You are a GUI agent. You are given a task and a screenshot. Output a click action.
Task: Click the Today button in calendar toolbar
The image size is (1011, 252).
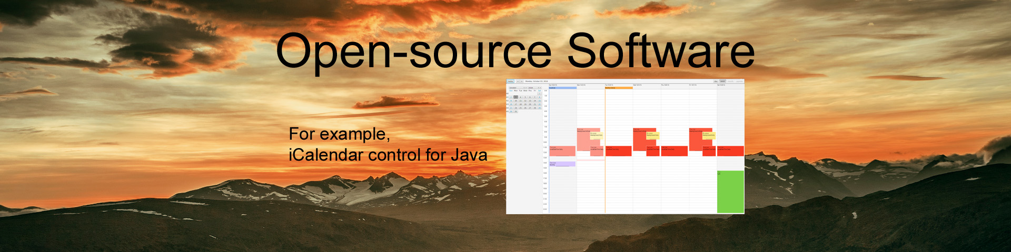tap(510, 81)
